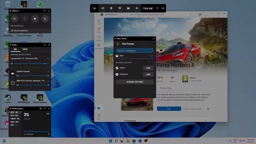Open the Forza Horizon 5 game thumbnail
Image resolution: width=256 pixels, height=144 pixels.
137,104
